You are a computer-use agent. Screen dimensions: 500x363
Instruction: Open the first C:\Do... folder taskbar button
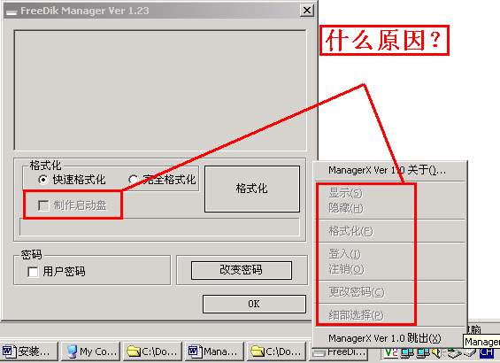point(152,351)
